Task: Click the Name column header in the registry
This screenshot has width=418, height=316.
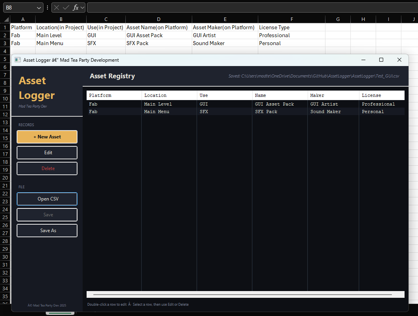Action: pos(280,95)
